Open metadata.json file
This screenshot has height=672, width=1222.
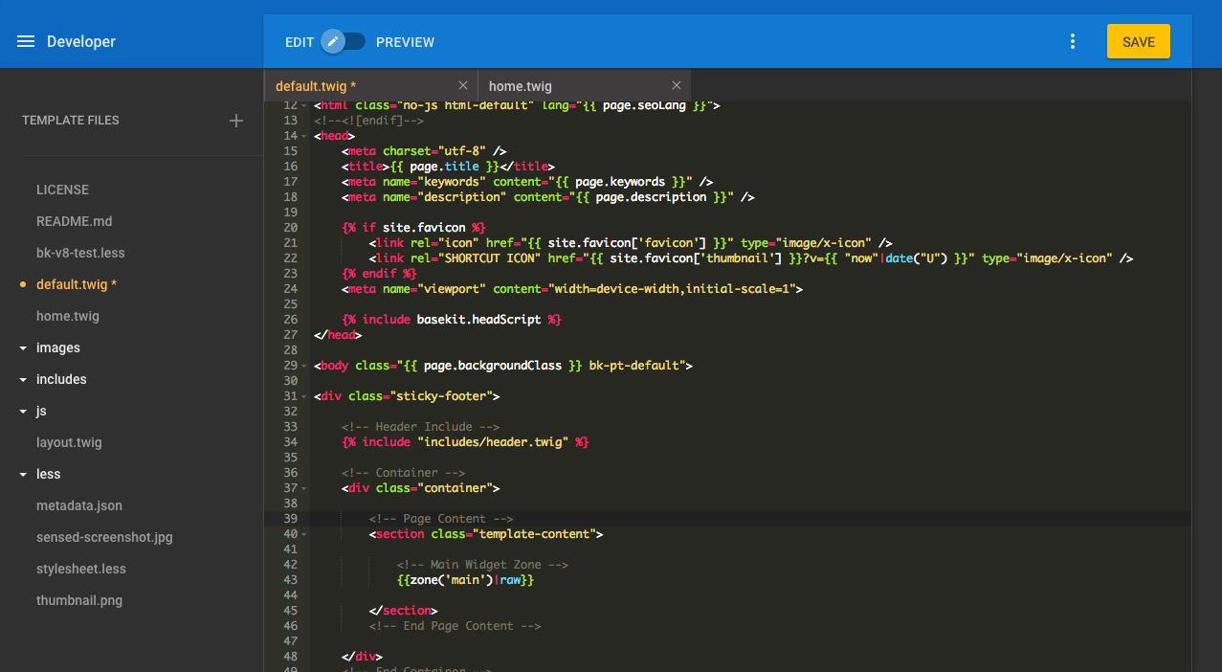[x=79, y=505]
